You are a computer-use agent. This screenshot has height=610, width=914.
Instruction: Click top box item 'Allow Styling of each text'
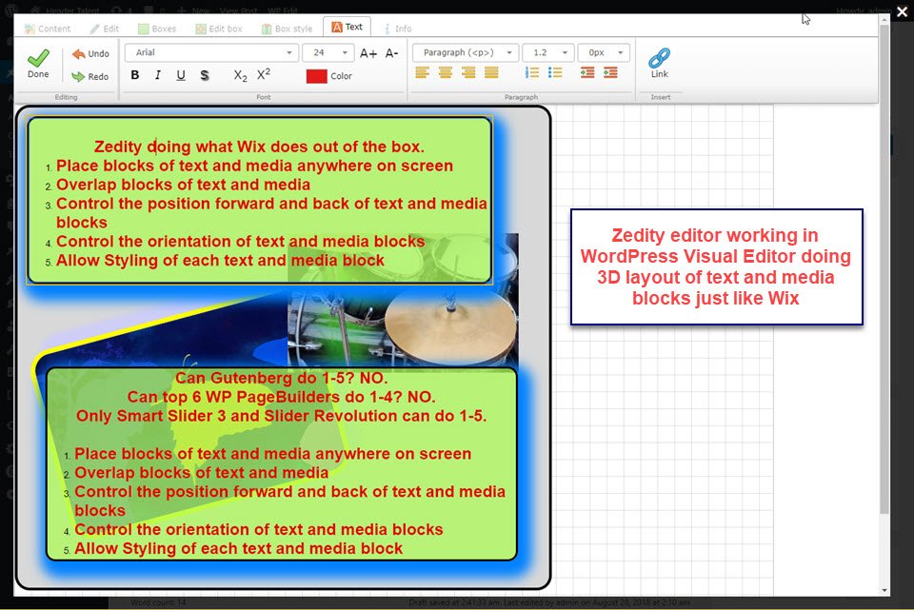[x=220, y=261]
